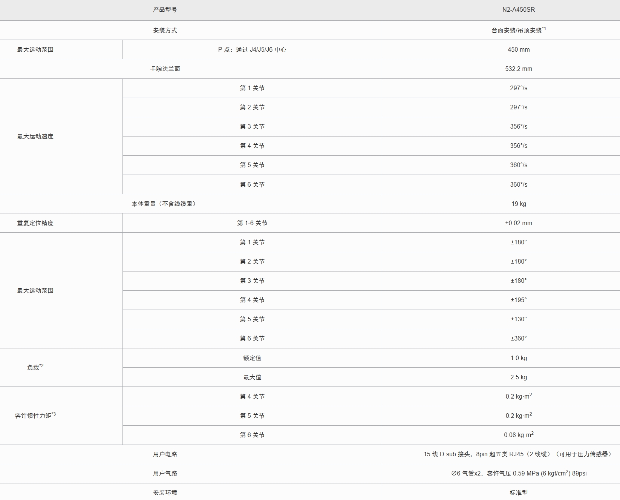Select the 15 线 D-sub 接头 description

click(x=519, y=454)
